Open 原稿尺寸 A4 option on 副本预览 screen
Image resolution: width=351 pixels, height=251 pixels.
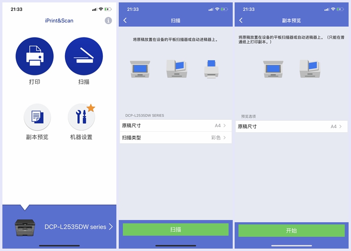click(291, 126)
